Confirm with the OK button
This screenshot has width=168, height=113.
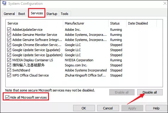[84, 108]
